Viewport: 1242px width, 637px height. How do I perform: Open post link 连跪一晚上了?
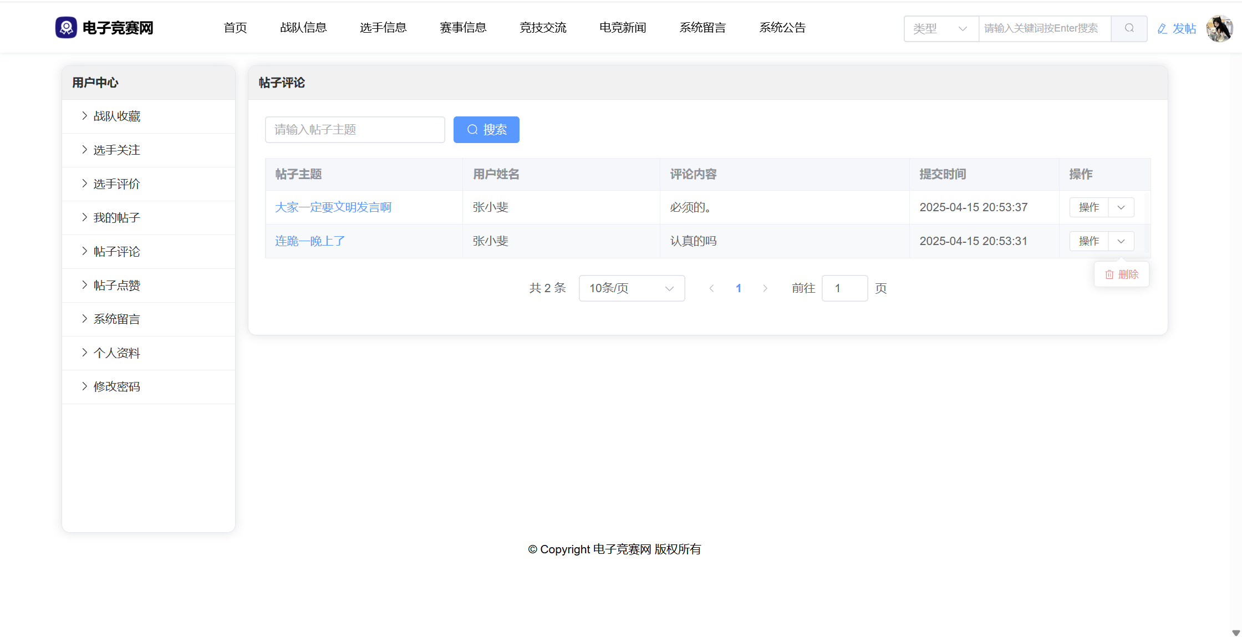pos(310,241)
